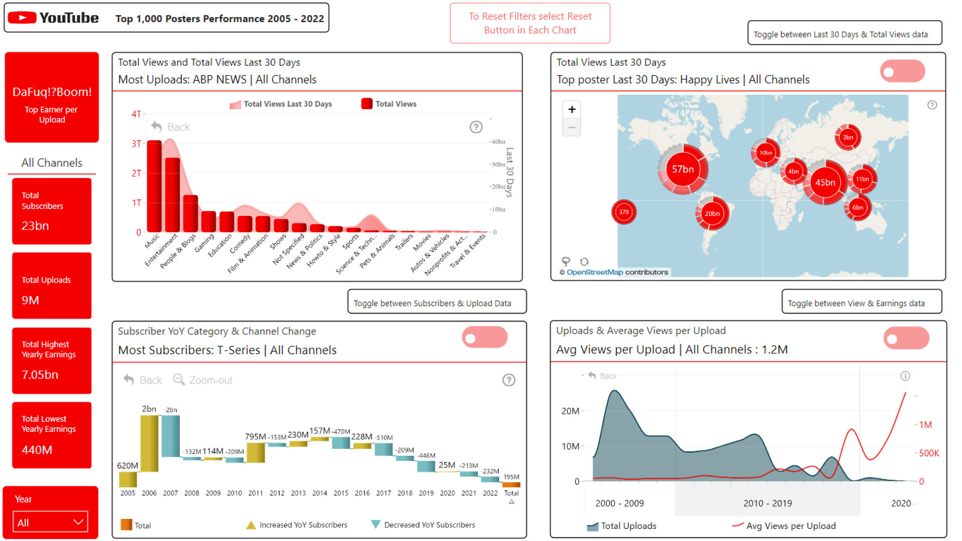Image resolution: width=962 pixels, height=541 pixels.
Task: Click the 2011 waterfall bar labeled 795M
Action: 256,453
